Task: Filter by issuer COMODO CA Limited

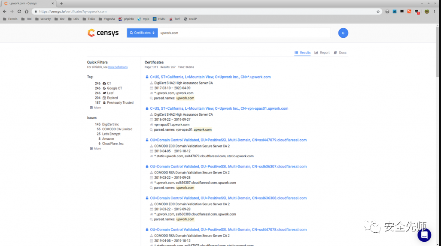Action: pos(117,129)
